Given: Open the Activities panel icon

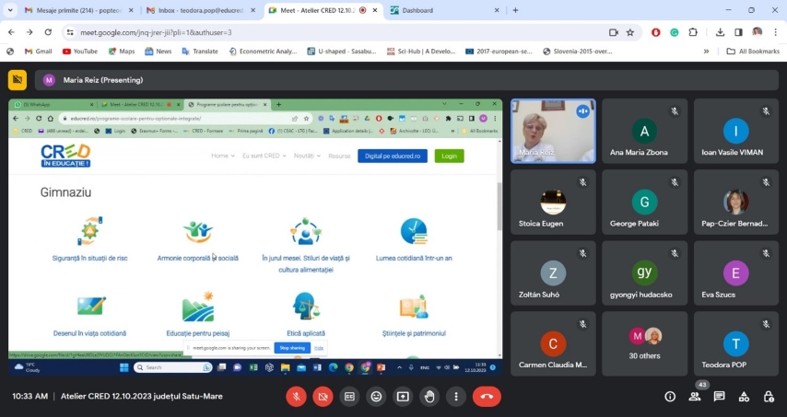Looking at the screenshot, I should click(x=744, y=396).
